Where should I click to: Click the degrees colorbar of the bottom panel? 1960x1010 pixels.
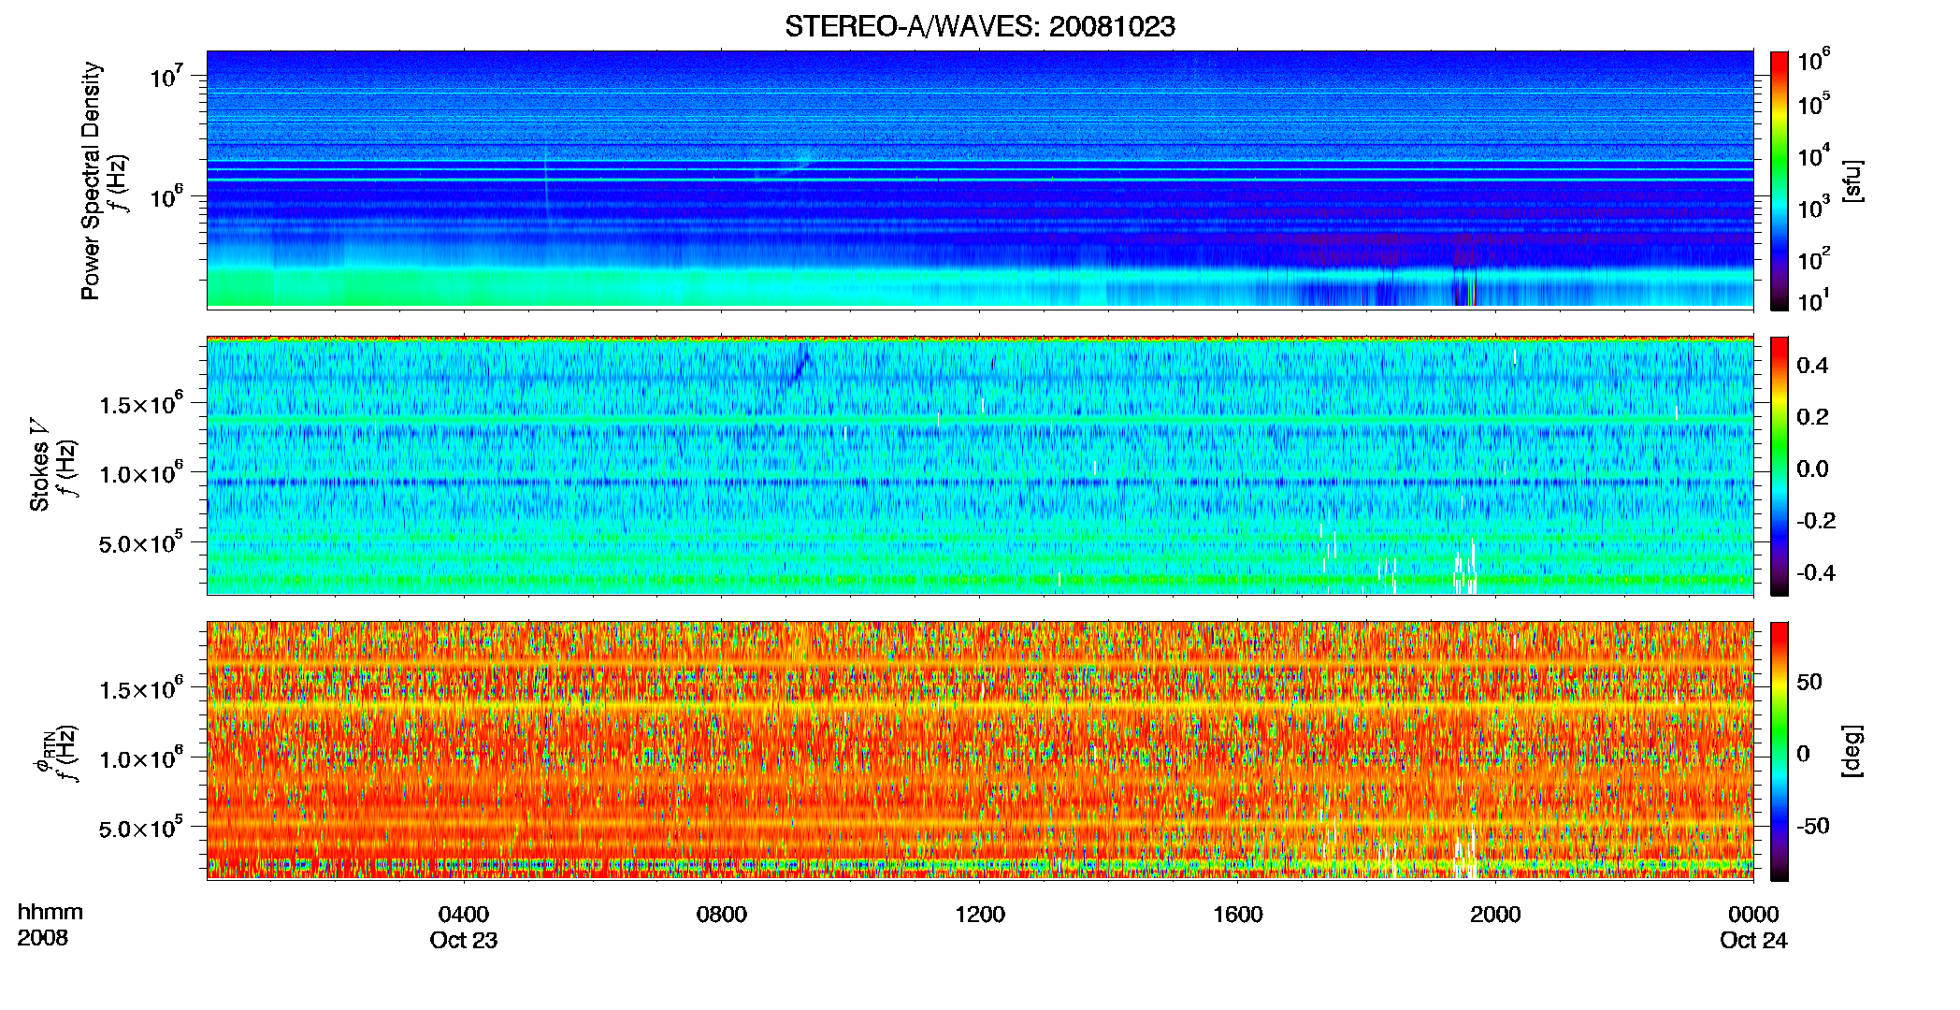point(1780,751)
